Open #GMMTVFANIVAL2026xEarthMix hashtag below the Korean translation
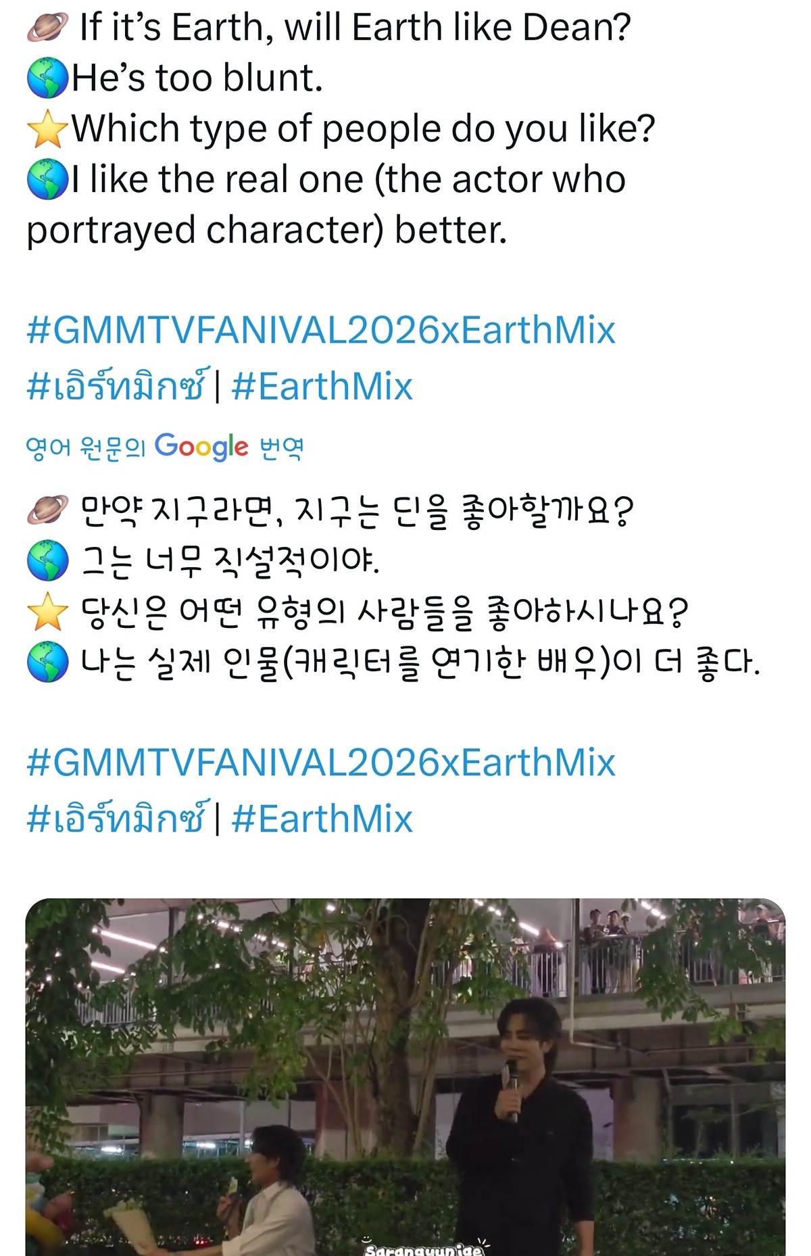The image size is (811, 1256). point(321,763)
